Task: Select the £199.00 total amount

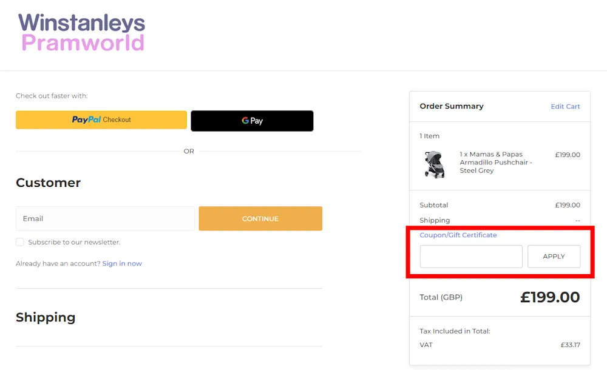Action: 550,297
